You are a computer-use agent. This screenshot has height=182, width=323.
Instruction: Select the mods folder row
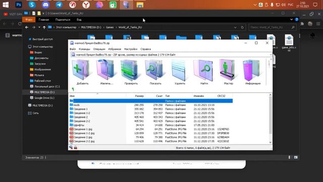[x=151, y=105]
